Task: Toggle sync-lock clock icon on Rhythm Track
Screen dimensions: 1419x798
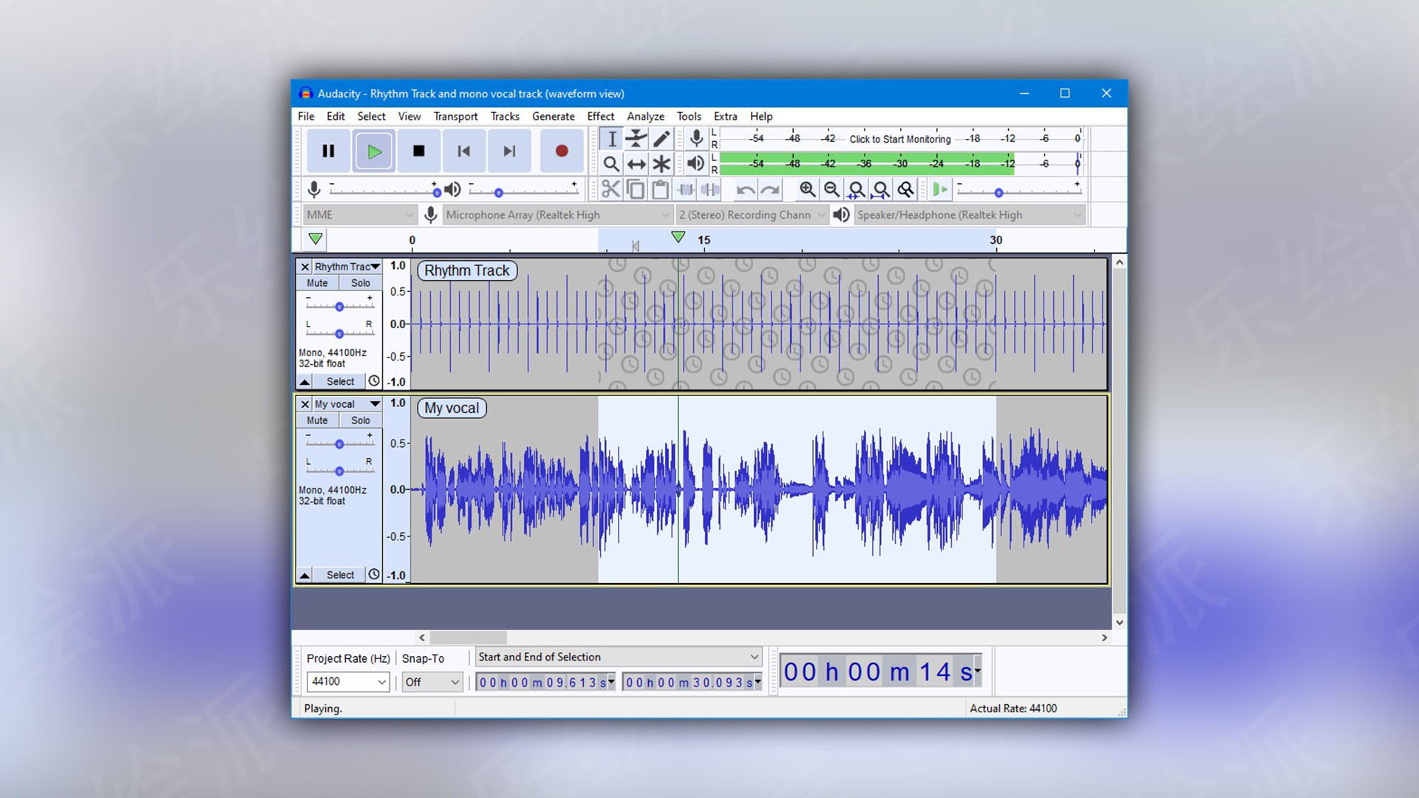Action: (x=374, y=381)
